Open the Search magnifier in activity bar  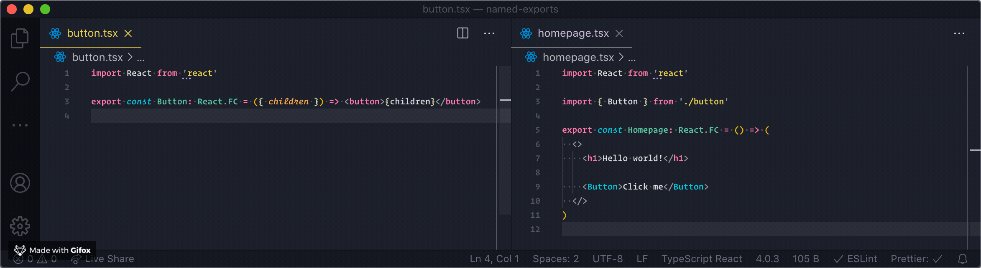(20, 82)
